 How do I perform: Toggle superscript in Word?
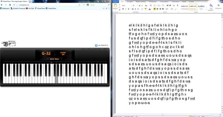coord(138,9)
